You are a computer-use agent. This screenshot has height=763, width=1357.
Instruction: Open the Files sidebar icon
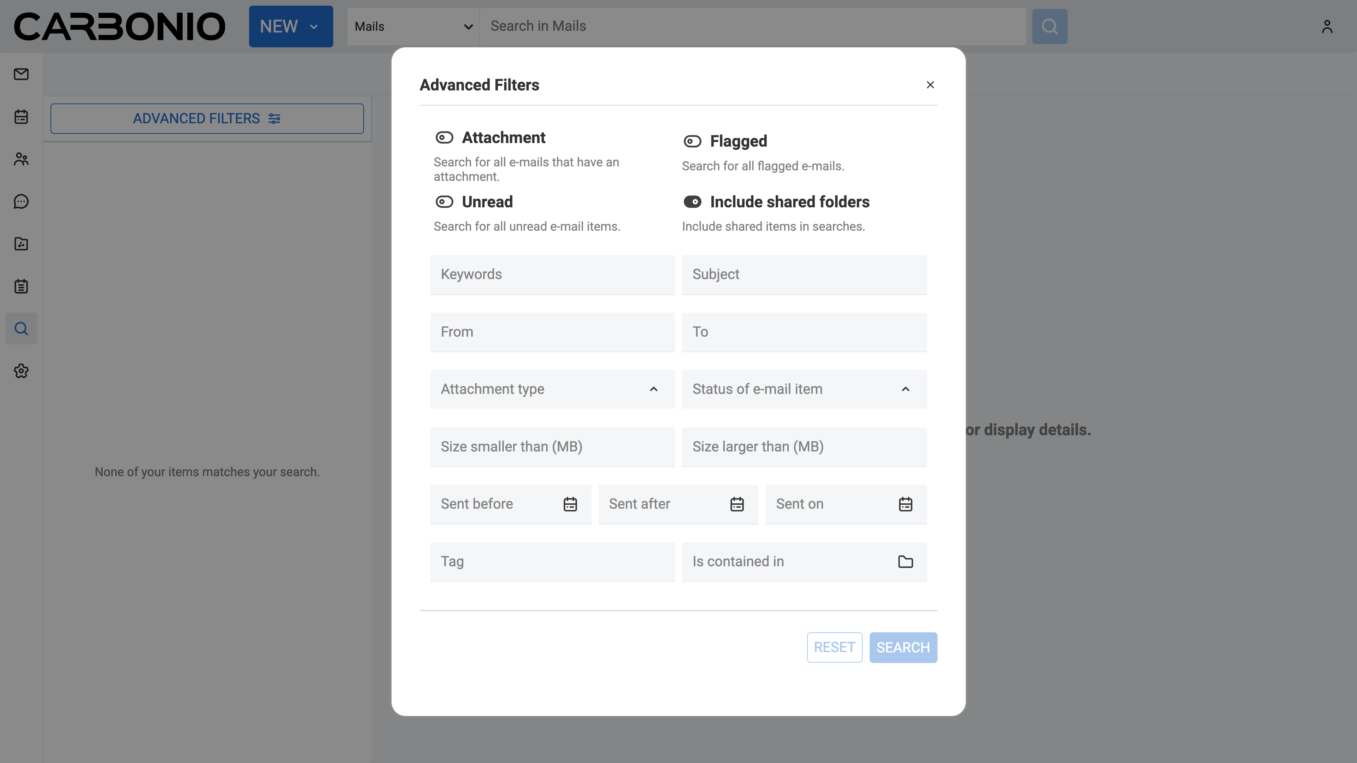pyautogui.click(x=21, y=244)
